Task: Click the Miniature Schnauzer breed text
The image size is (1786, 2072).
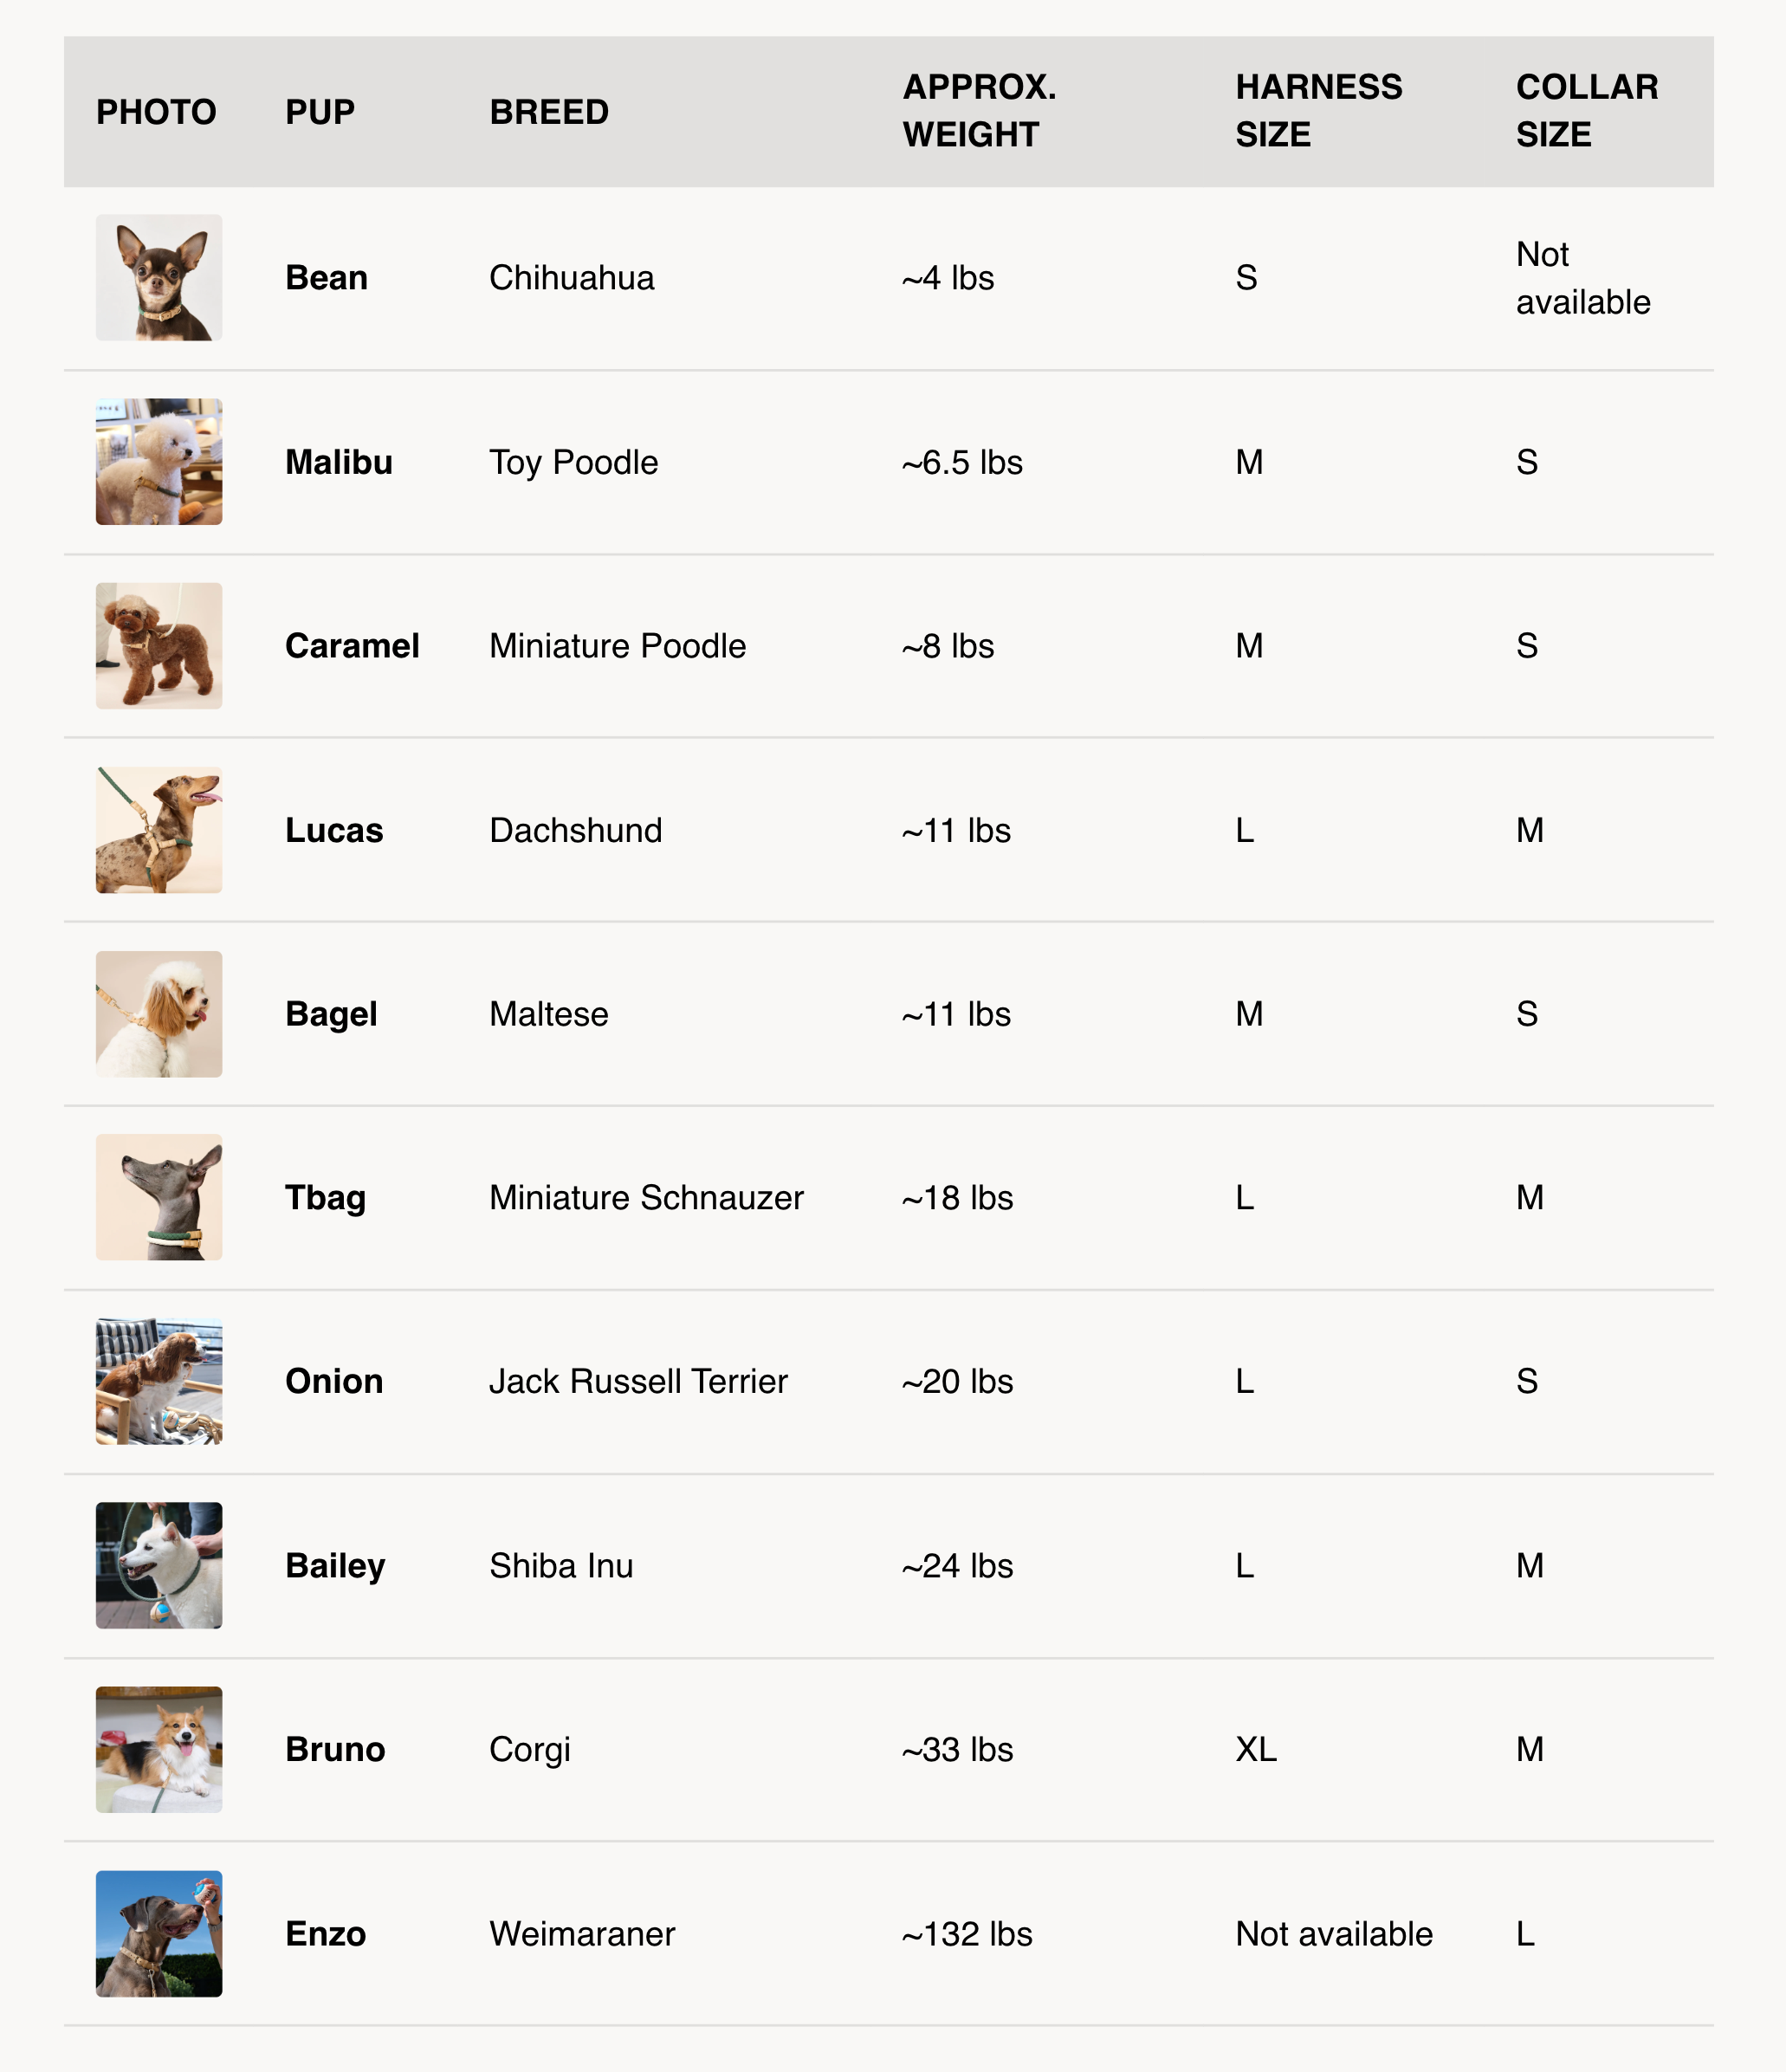Action: pos(646,1198)
